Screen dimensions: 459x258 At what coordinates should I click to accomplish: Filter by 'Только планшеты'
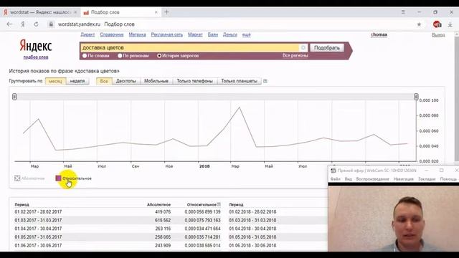[239, 81]
